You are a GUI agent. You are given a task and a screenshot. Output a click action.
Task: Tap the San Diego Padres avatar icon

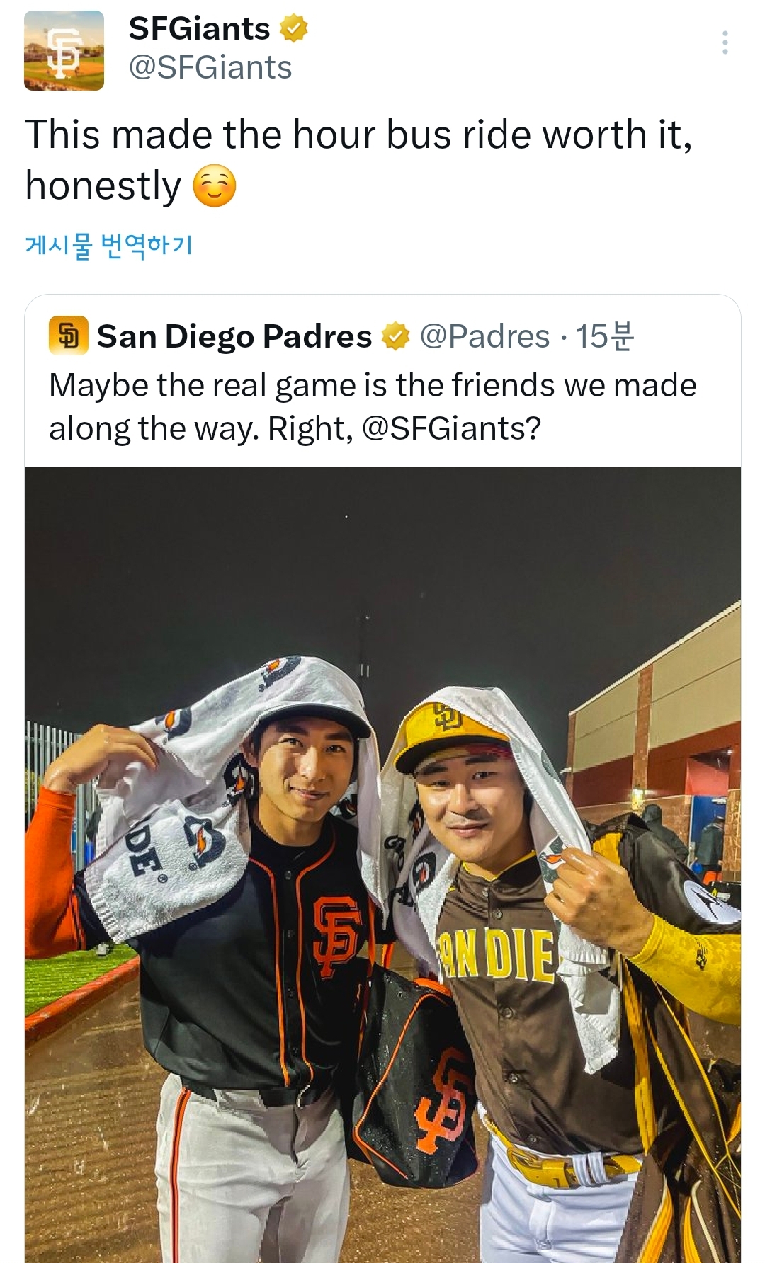pyautogui.click(x=68, y=336)
